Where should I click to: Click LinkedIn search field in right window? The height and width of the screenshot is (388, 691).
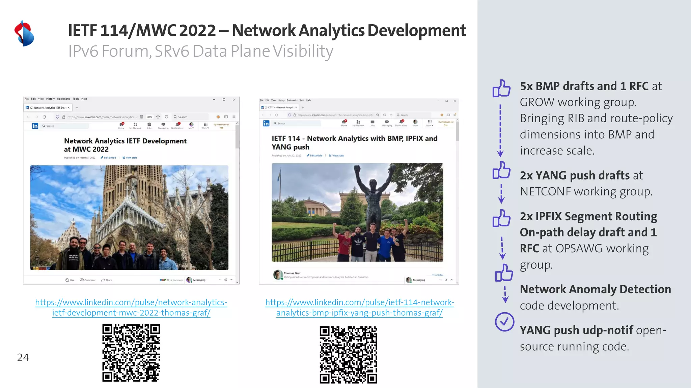pyautogui.click(x=296, y=123)
